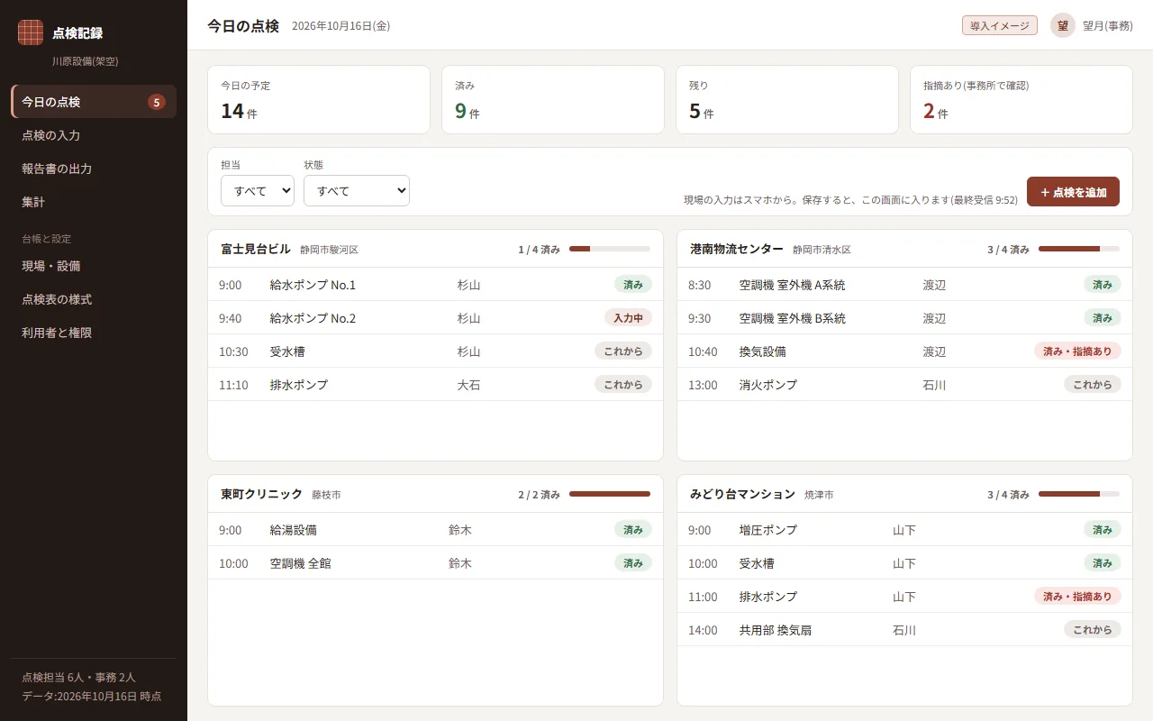Click 東町クリニック card title
1153x721 pixels.
pyautogui.click(x=262, y=494)
